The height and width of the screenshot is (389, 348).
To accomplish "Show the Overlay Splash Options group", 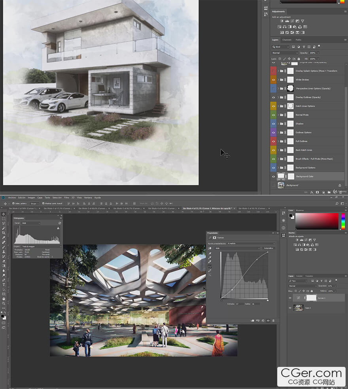I will 274,71.
